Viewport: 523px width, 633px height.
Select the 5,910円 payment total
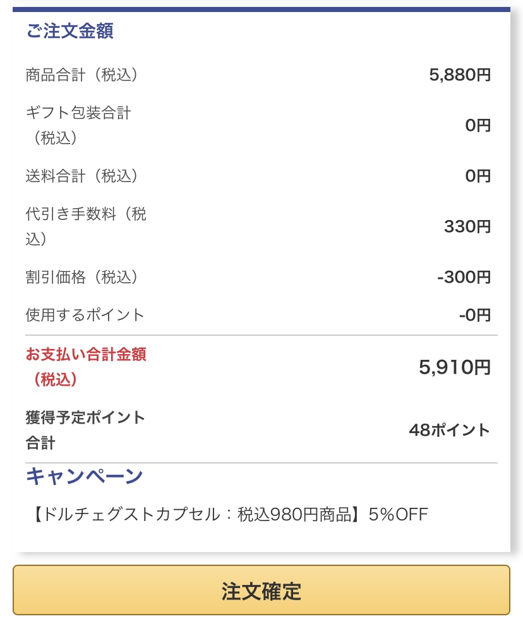coord(454,367)
